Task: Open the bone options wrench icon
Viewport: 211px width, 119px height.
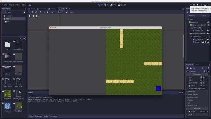Action: click(67, 12)
